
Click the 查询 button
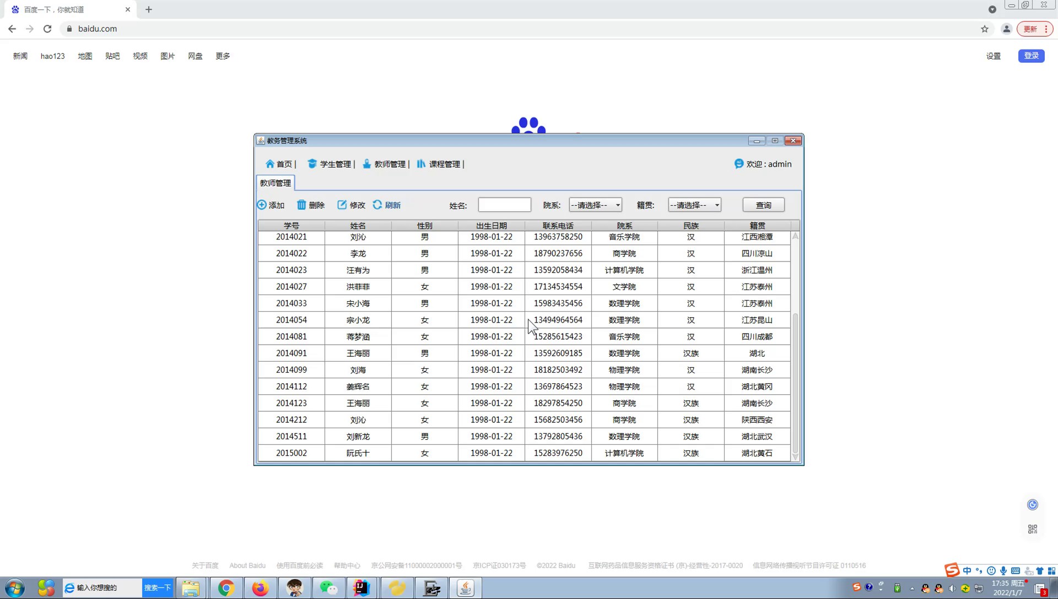point(763,205)
